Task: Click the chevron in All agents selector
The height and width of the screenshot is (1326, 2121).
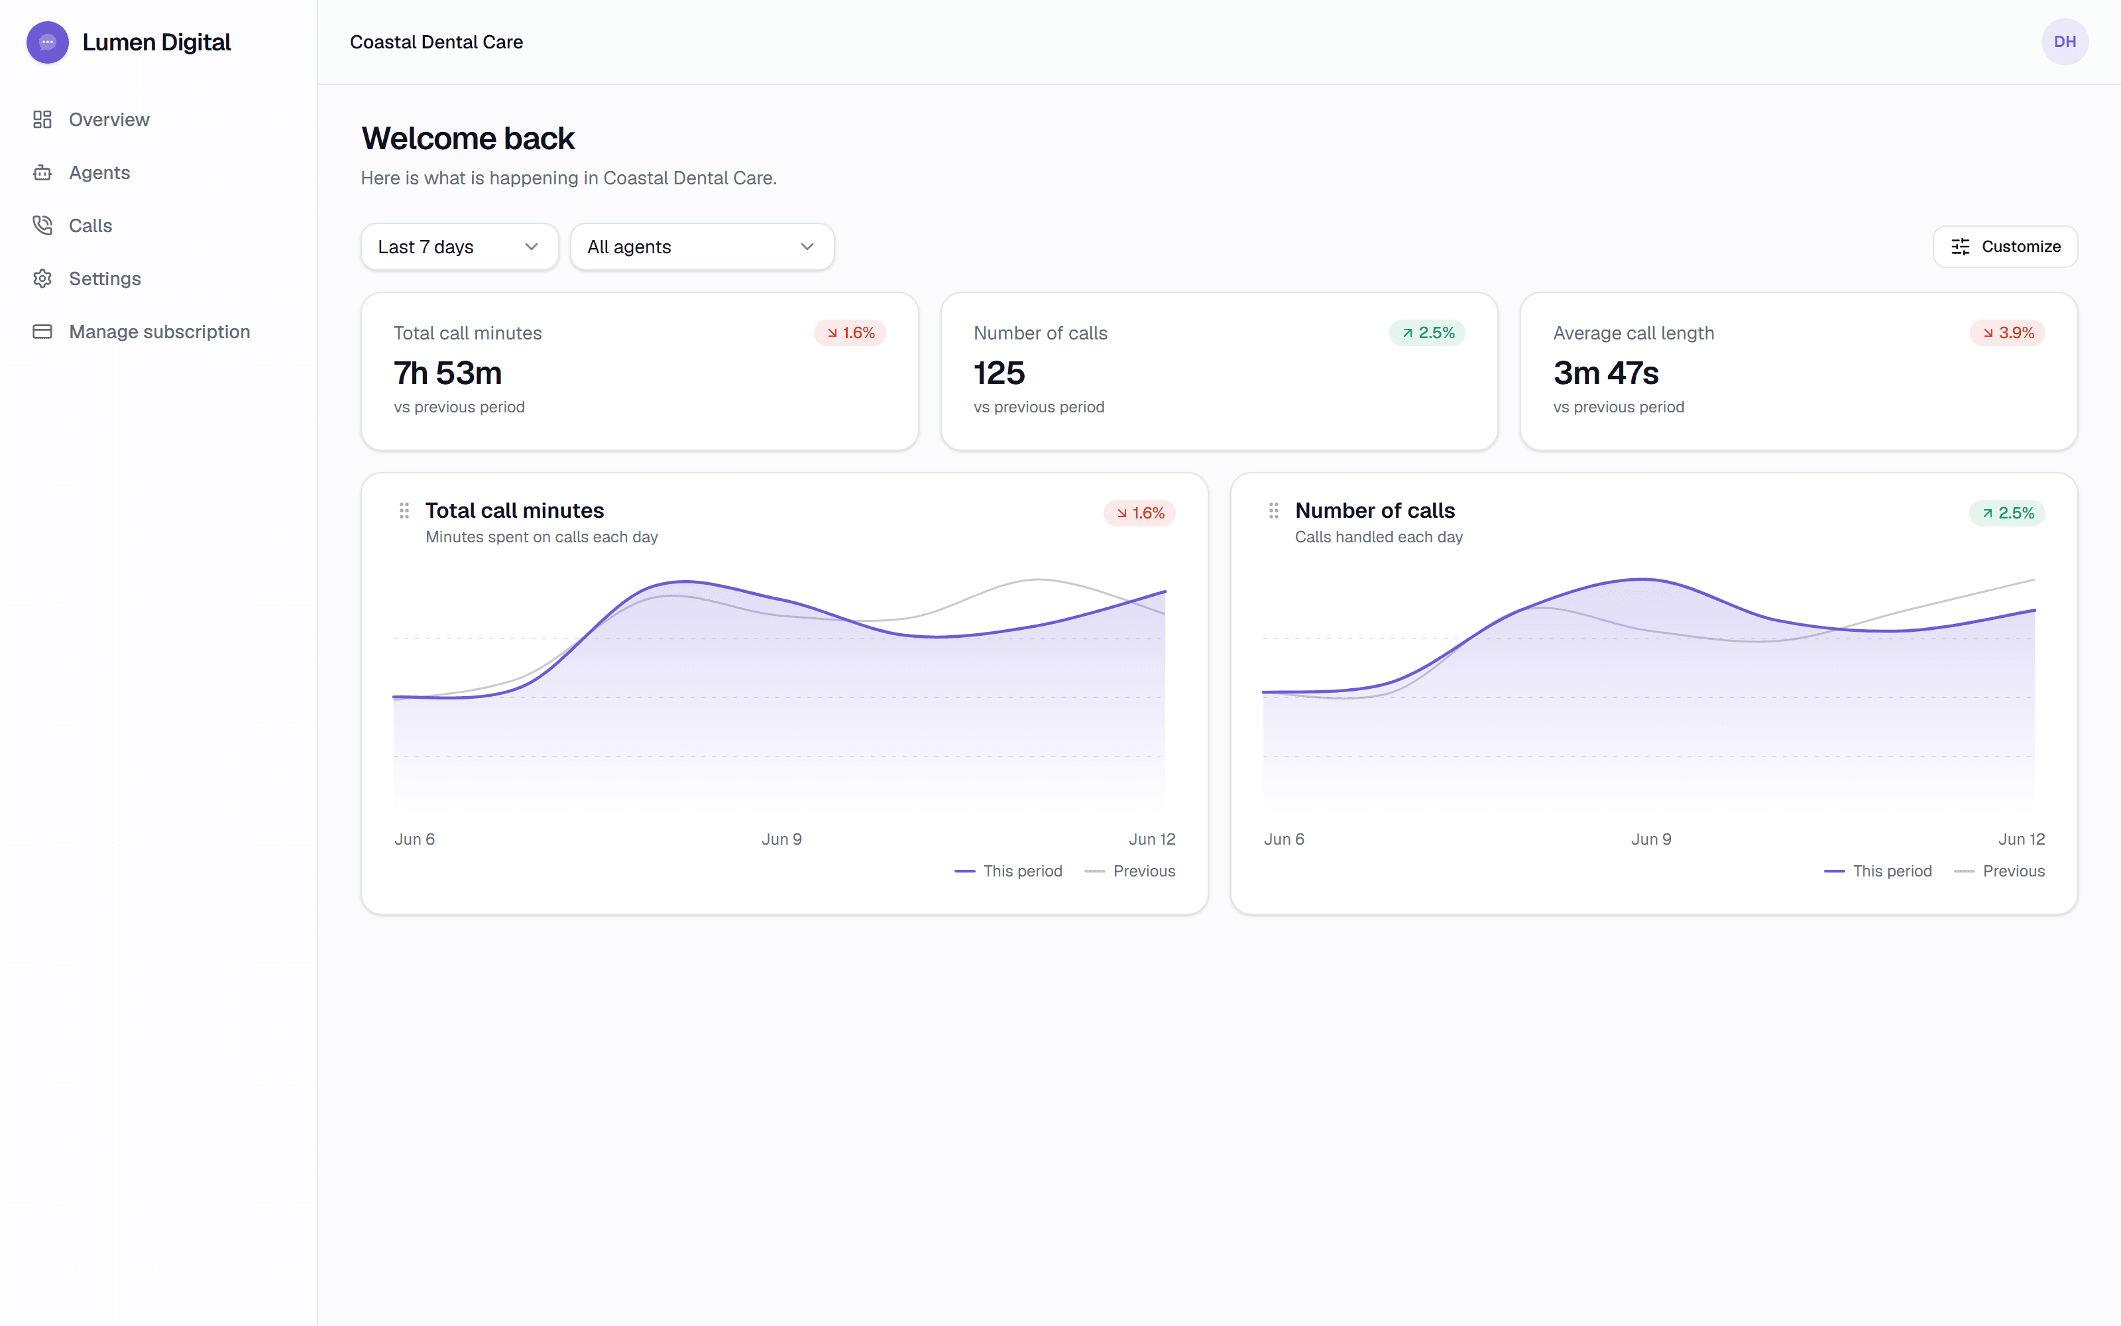Action: [x=807, y=247]
